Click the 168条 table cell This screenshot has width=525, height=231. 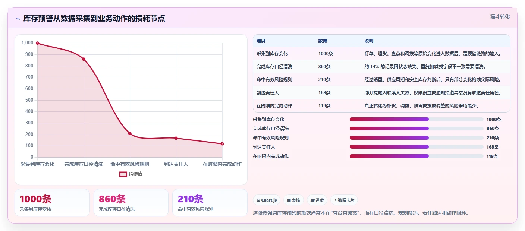324,93
